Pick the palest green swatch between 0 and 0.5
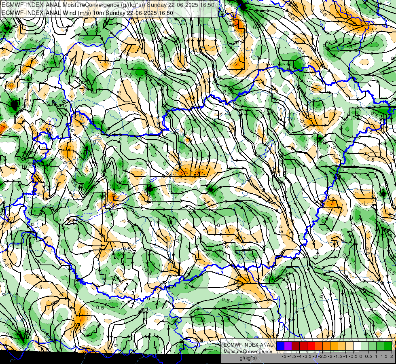 click(365, 346)
